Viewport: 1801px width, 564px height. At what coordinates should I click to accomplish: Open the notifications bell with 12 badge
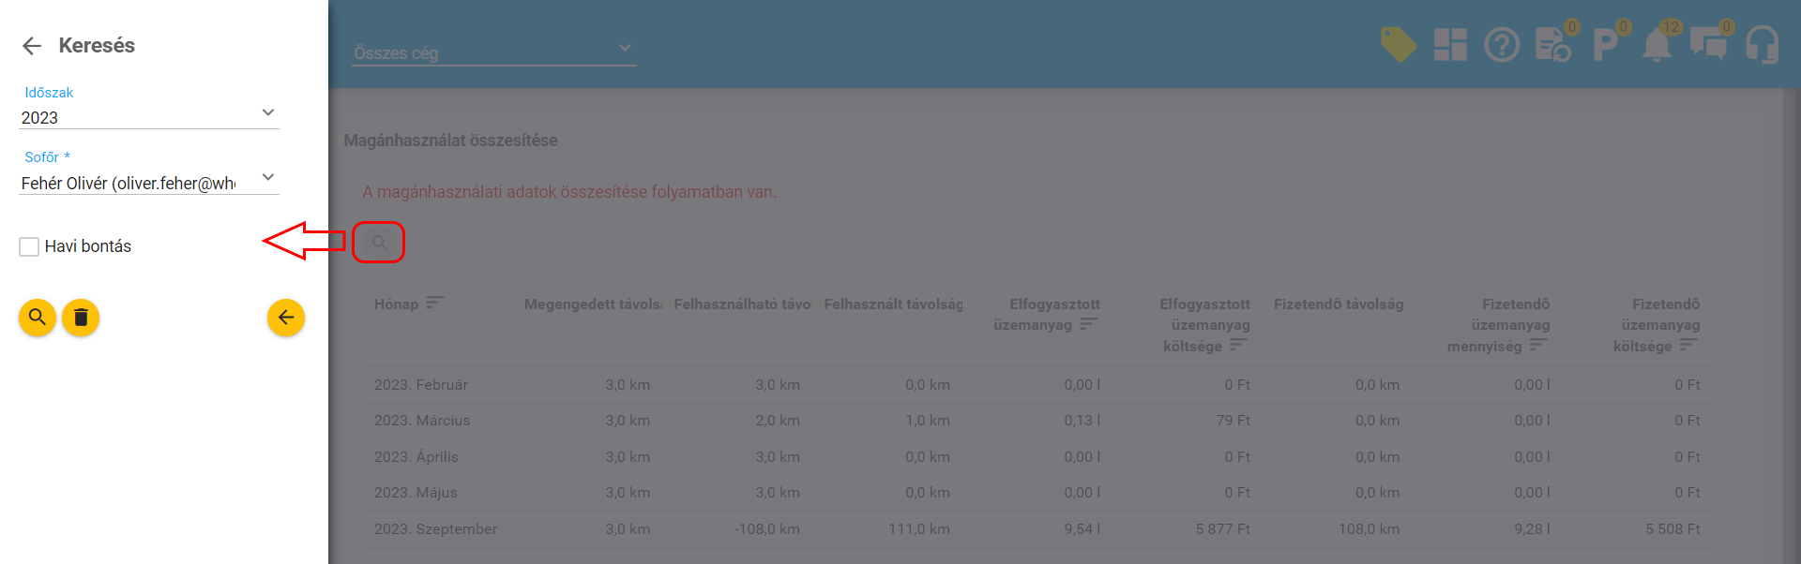(1657, 44)
